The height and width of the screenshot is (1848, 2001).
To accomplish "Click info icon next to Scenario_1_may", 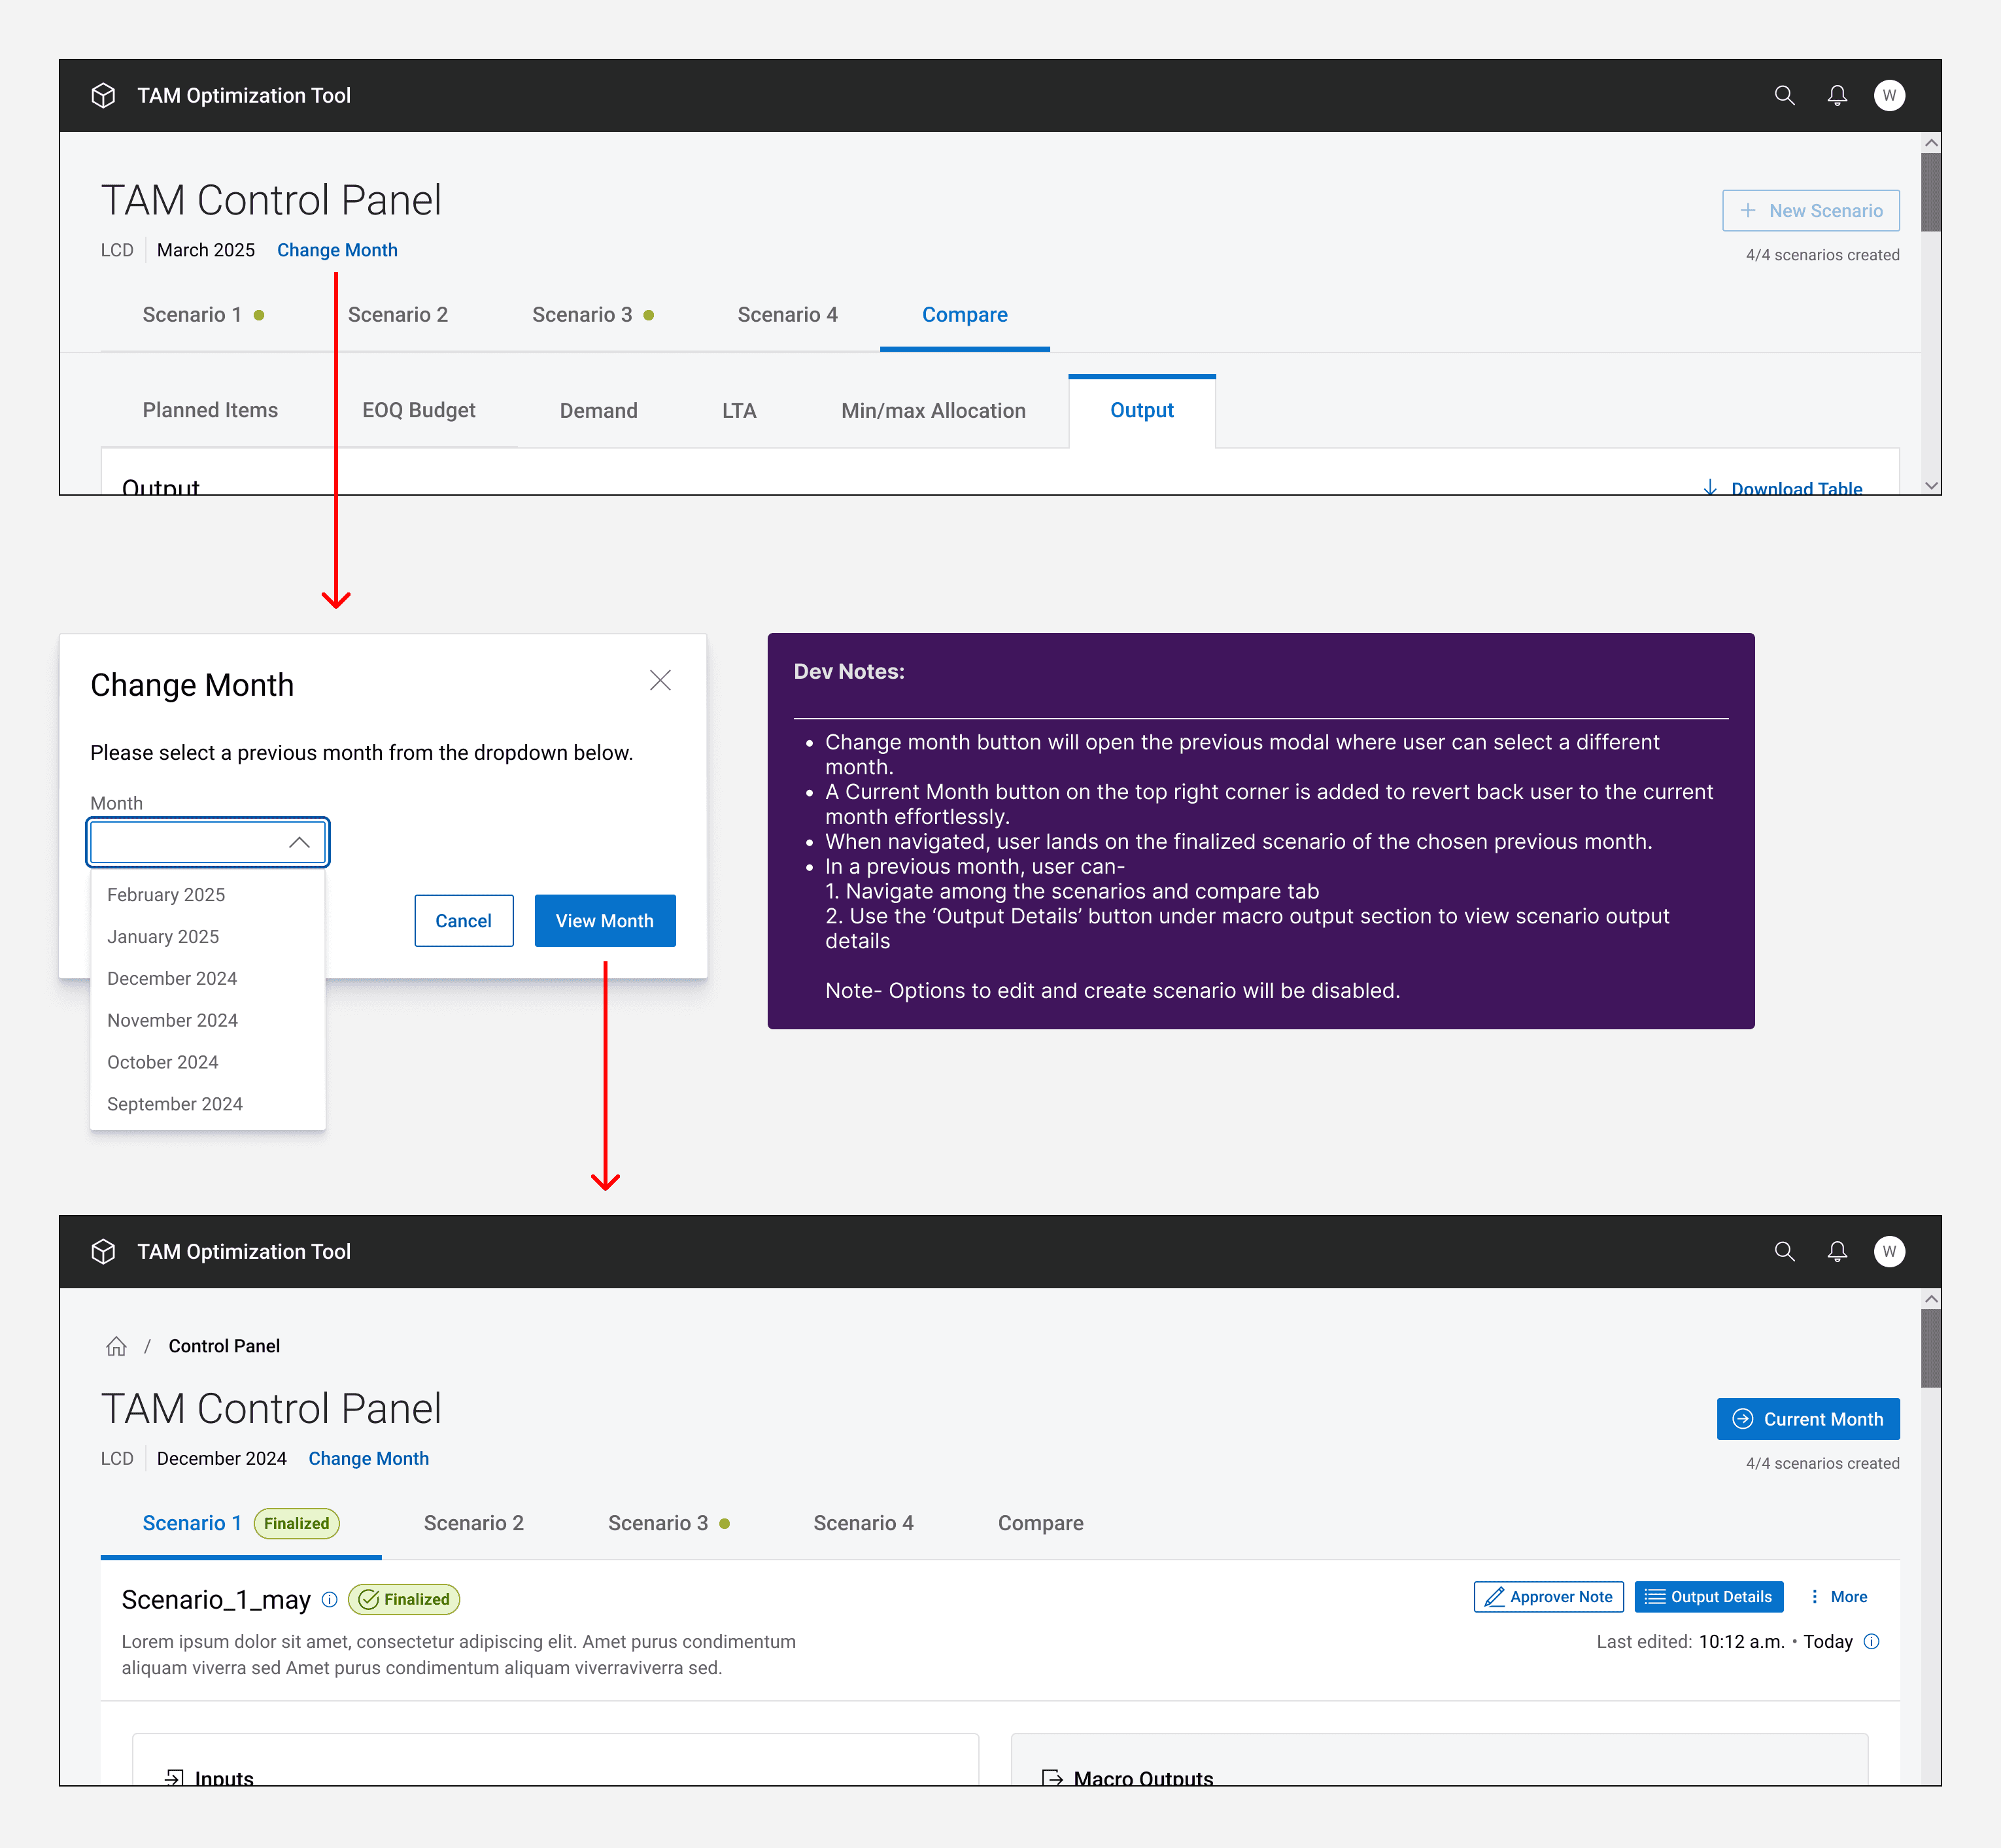I will [x=329, y=1599].
